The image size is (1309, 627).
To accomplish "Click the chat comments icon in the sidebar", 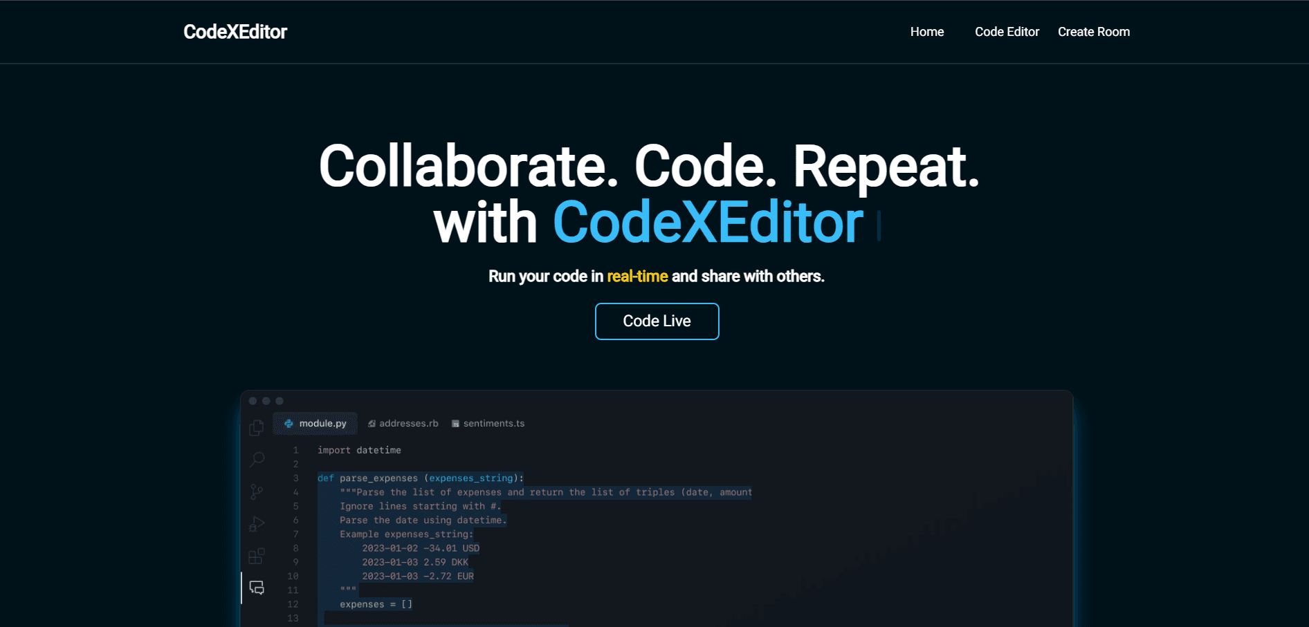I will coord(257,588).
